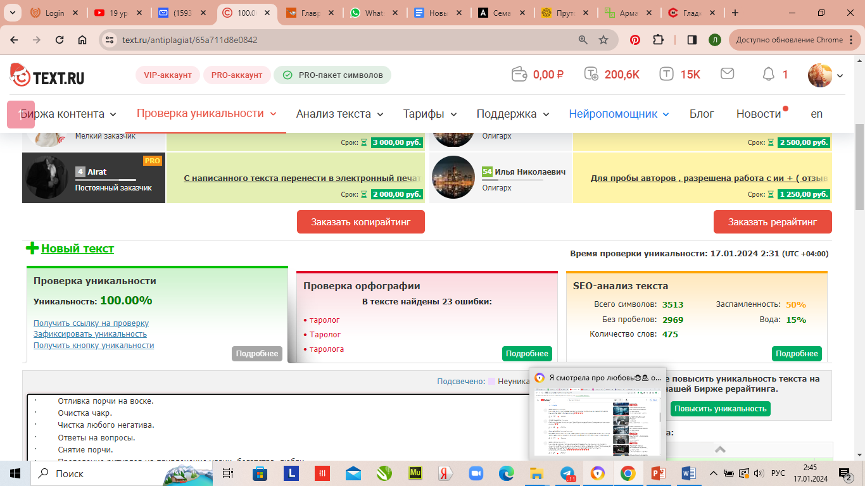Expand the user account menu chevron
865x486 pixels.
[840, 76]
